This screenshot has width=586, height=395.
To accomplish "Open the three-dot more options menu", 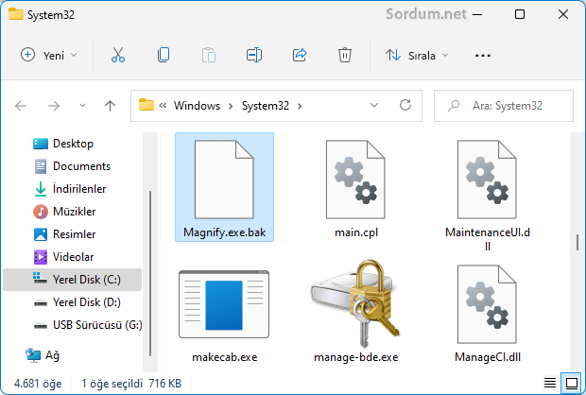I will pos(482,56).
